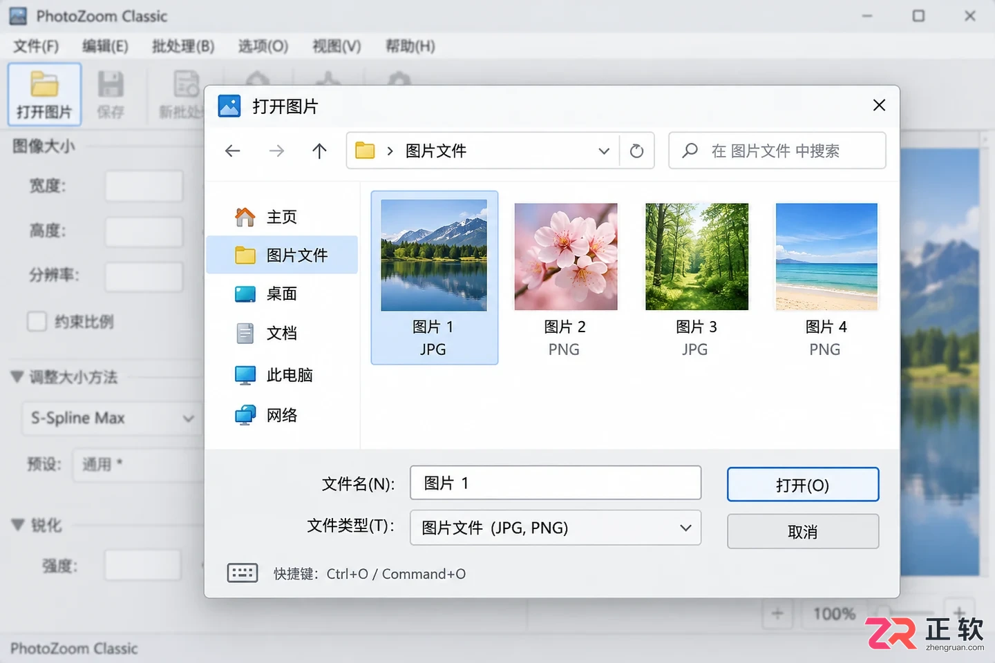The height and width of the screenshot is (663, 995).
Task: Click the search magnifier icon in dialog
Action: [690, 151]
